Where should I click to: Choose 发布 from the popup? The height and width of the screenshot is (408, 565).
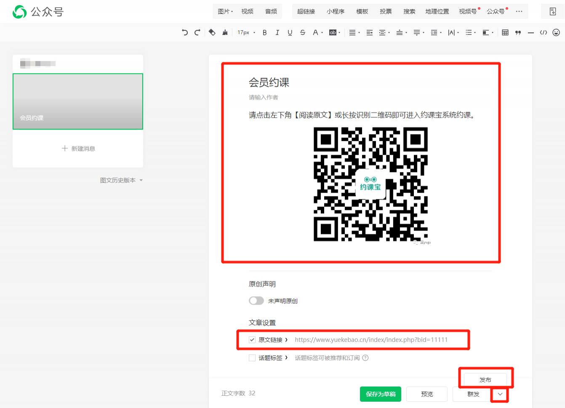485,380
